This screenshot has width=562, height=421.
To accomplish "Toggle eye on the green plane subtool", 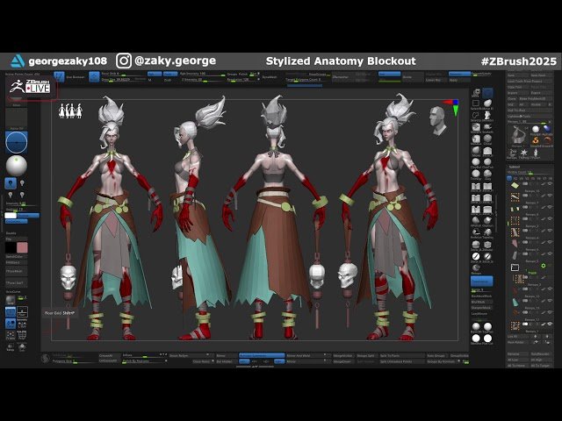I will 550,183.
